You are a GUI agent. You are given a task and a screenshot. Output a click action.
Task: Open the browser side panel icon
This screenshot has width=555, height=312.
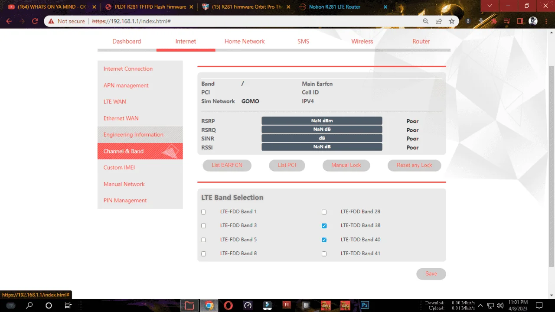coord(520,21)
